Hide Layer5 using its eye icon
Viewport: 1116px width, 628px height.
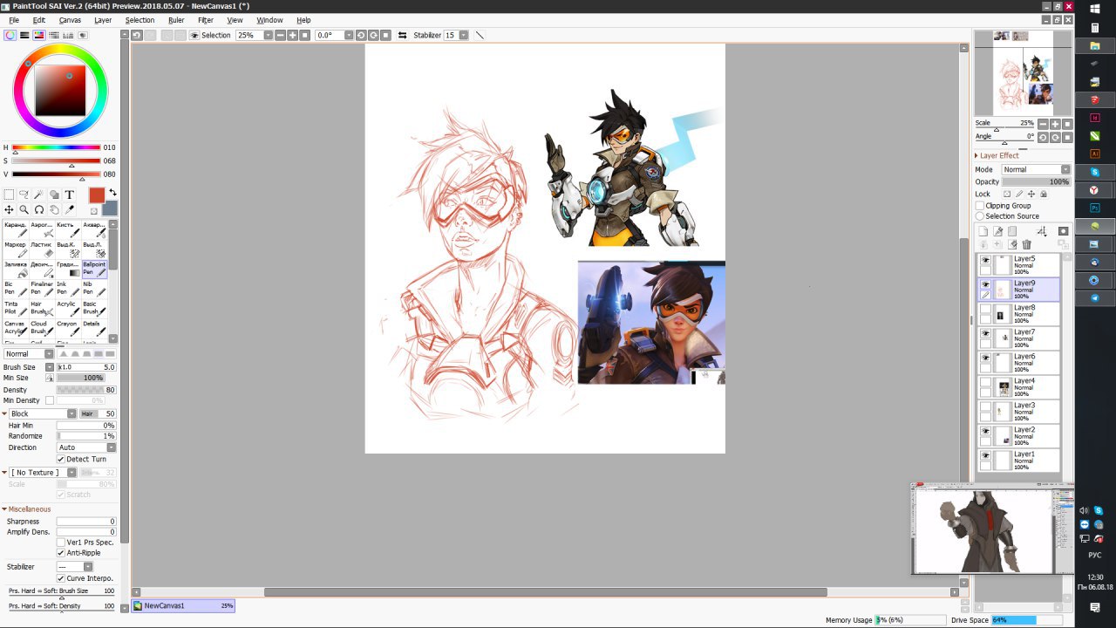click(986, 261)
